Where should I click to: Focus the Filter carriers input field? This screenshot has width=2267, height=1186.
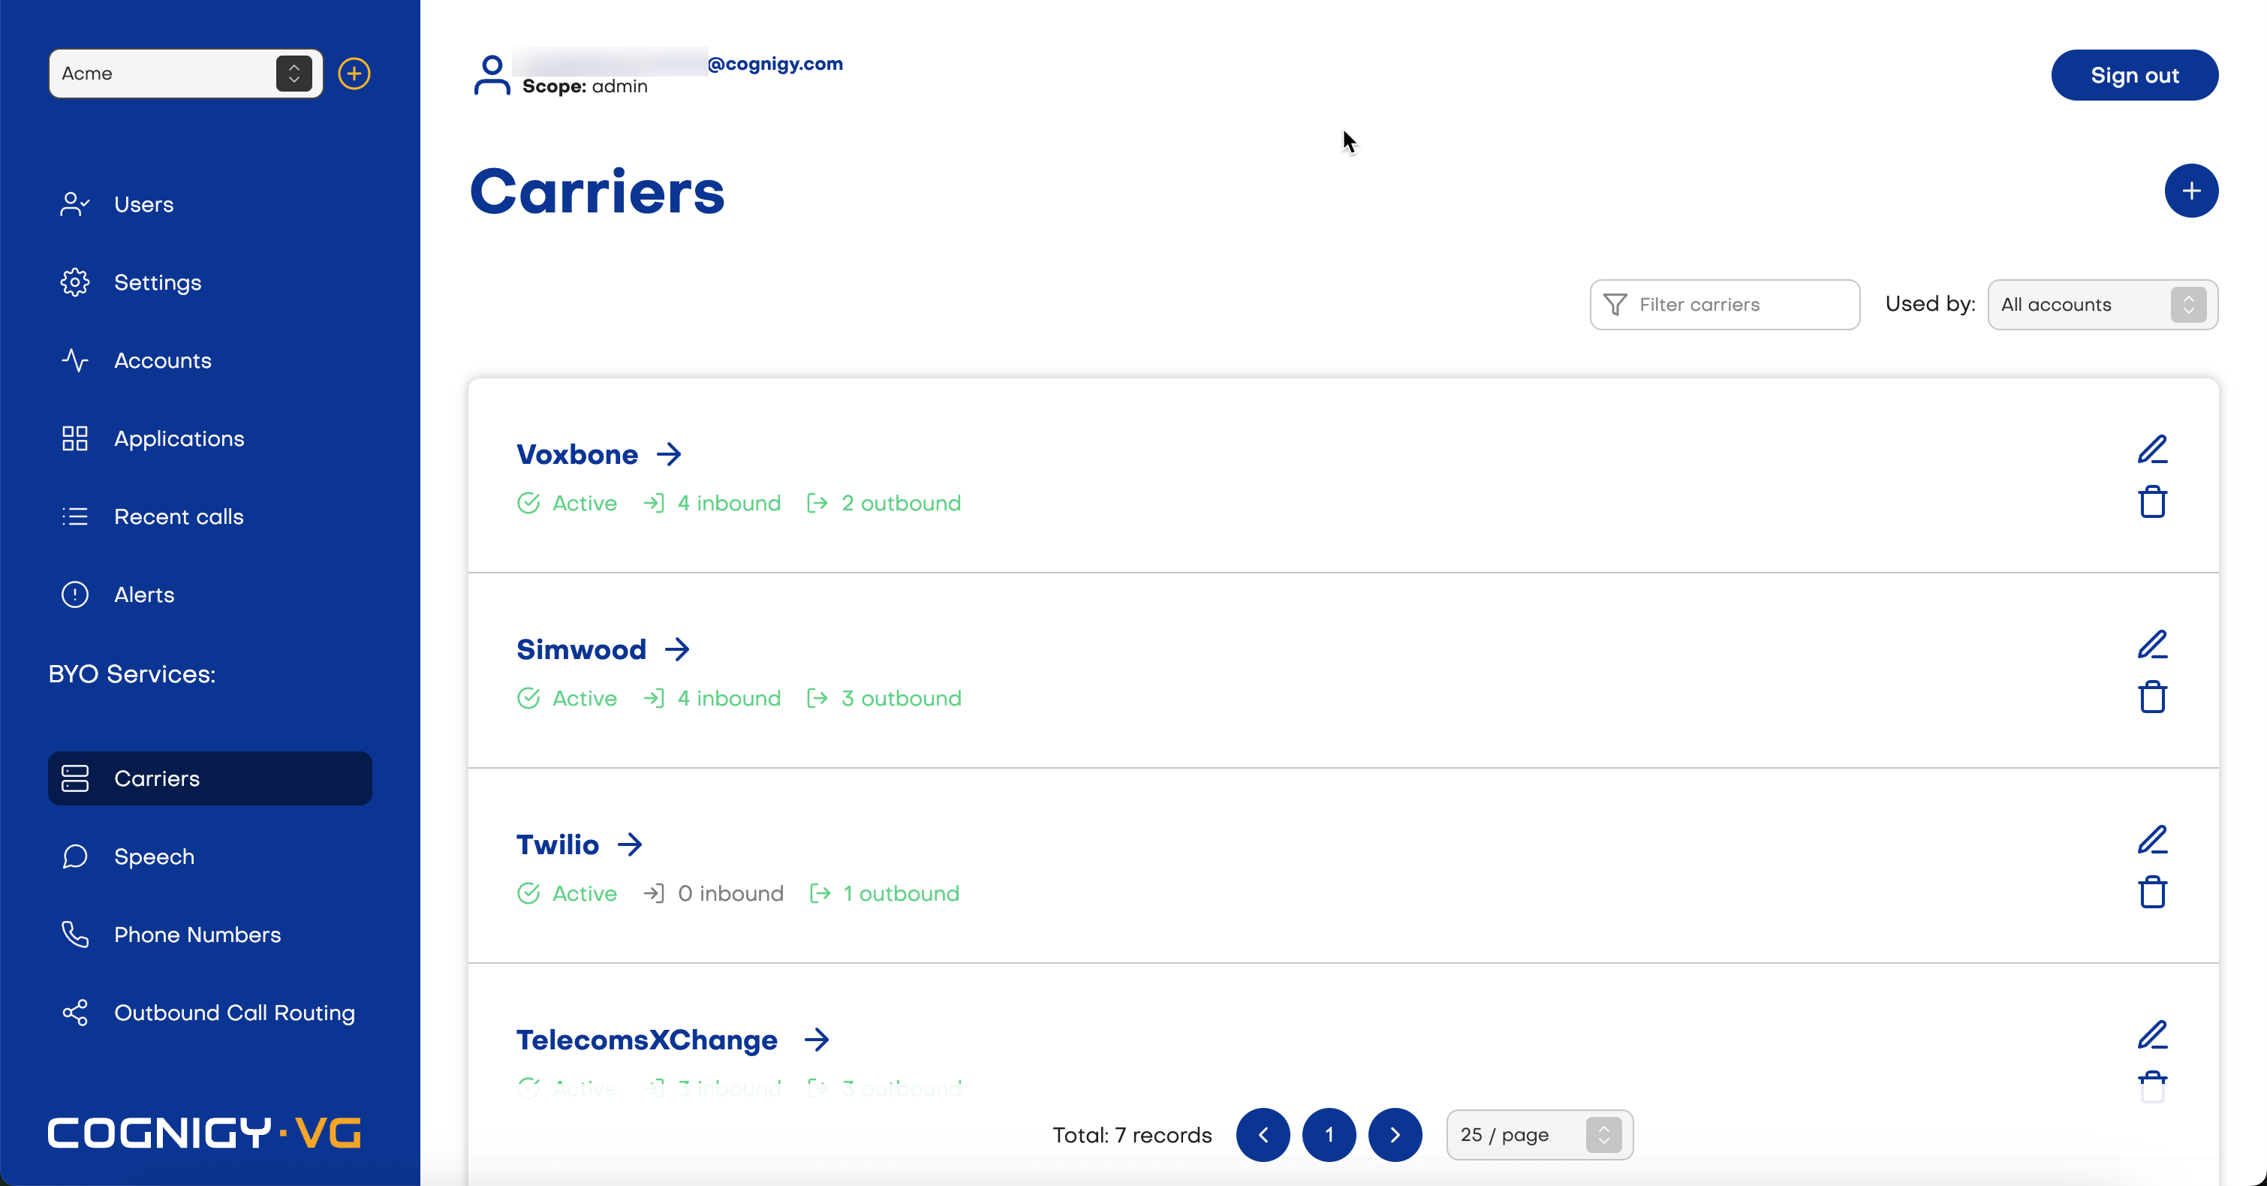1724,305
